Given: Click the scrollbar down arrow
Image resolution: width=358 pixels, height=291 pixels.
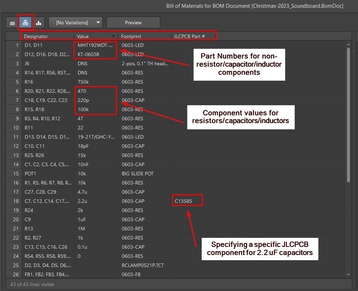Looking at the screenshot, I should (348, 274).
